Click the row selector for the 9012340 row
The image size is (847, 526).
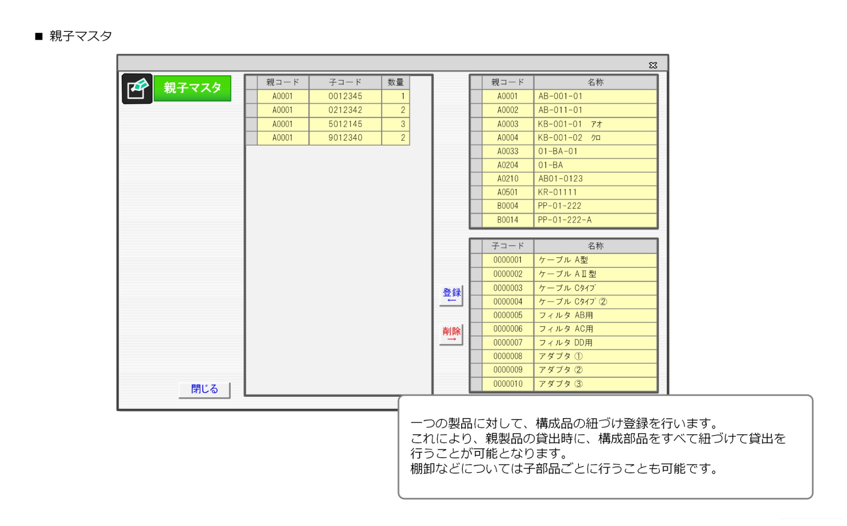click(x=252, y=138)
